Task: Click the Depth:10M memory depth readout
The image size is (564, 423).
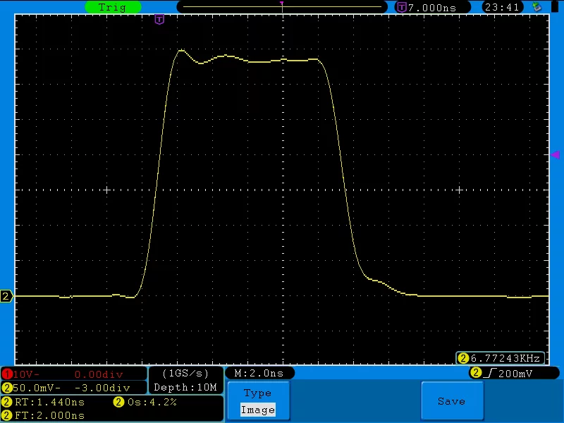Action: (186, 388)
